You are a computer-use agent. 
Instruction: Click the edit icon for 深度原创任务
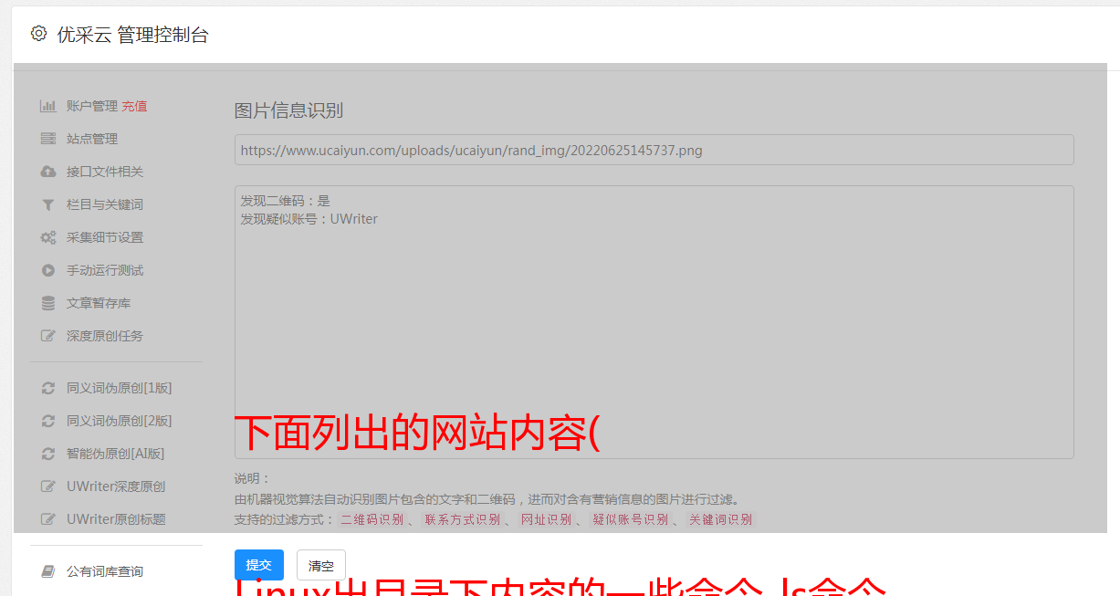coord(48,336)
